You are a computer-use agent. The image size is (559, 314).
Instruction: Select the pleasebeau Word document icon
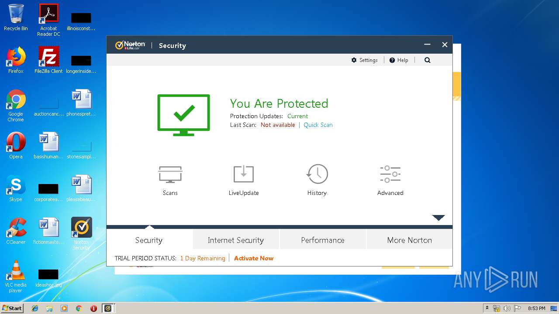coord(81,188)
